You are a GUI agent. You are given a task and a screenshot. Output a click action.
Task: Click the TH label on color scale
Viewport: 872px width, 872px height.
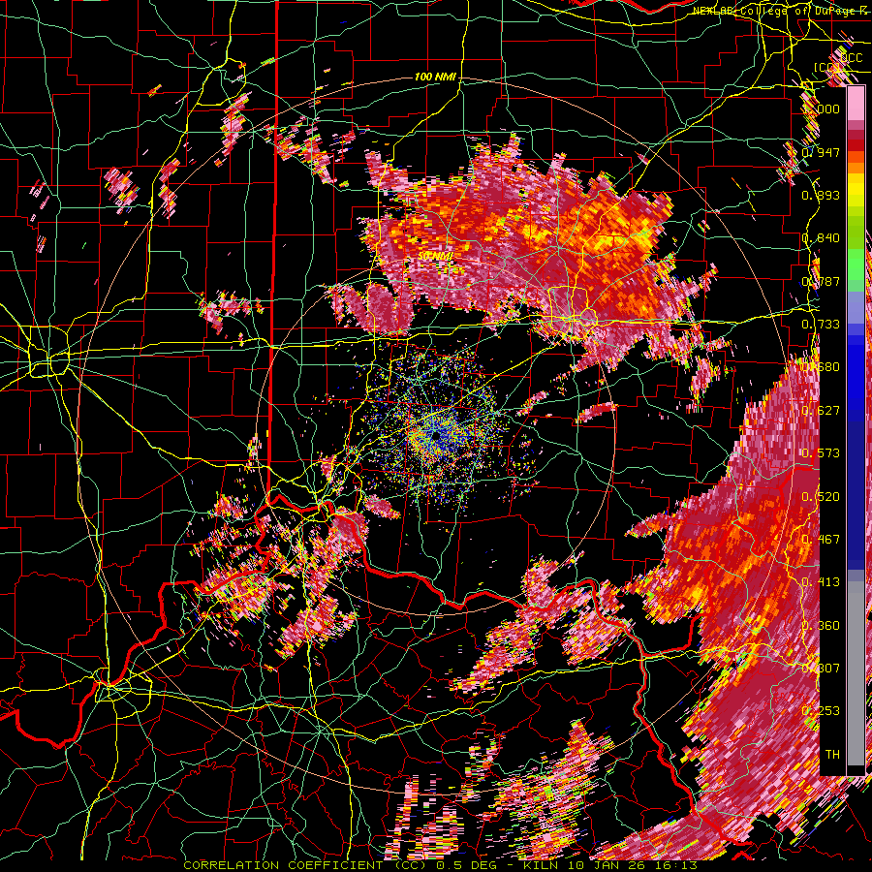click(832, 755)
